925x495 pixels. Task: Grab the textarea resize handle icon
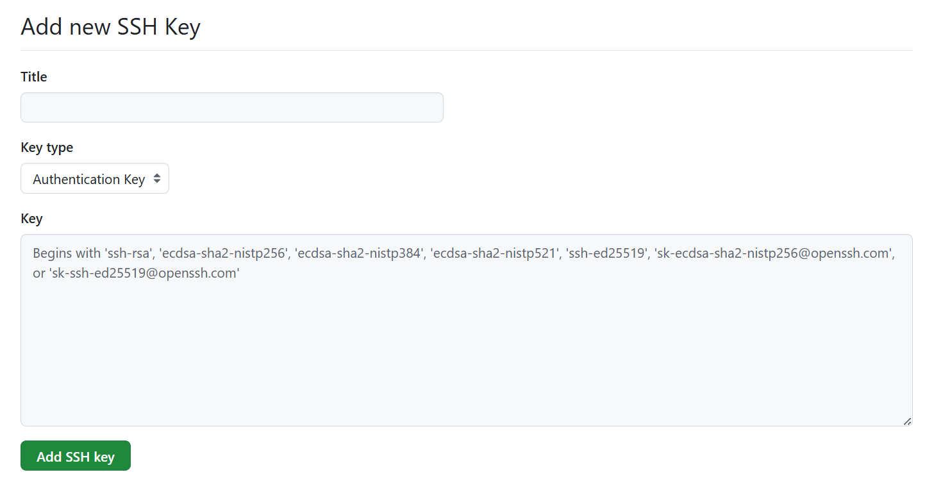(907, 421)
